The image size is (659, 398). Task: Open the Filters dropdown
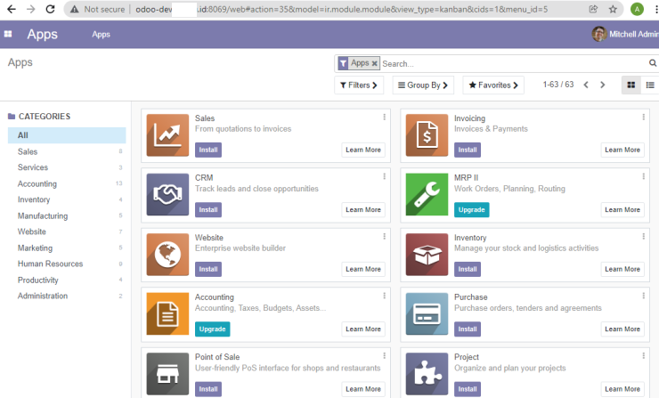click(x=359, y=85)
